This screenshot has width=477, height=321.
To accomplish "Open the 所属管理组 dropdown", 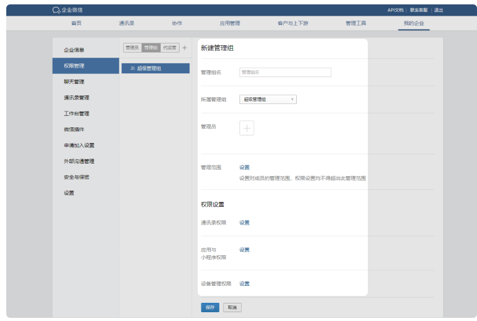I will (x=268, y=99).
